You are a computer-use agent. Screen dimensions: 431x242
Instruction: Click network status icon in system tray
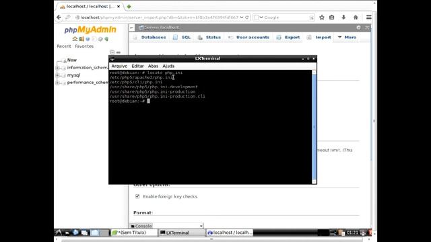click(x=333, y=233)
